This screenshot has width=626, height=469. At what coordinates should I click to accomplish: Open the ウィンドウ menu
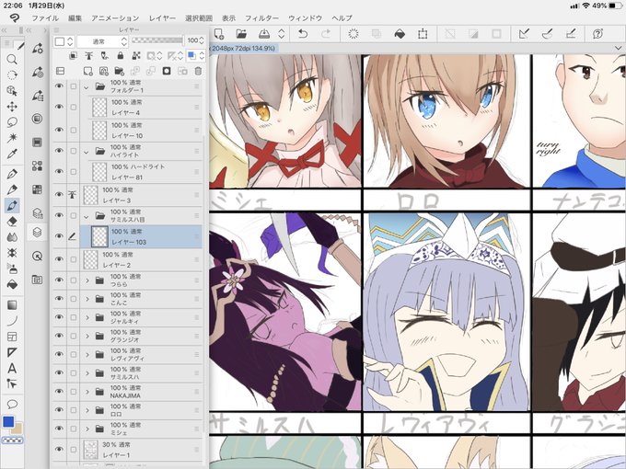click(305, 18)
